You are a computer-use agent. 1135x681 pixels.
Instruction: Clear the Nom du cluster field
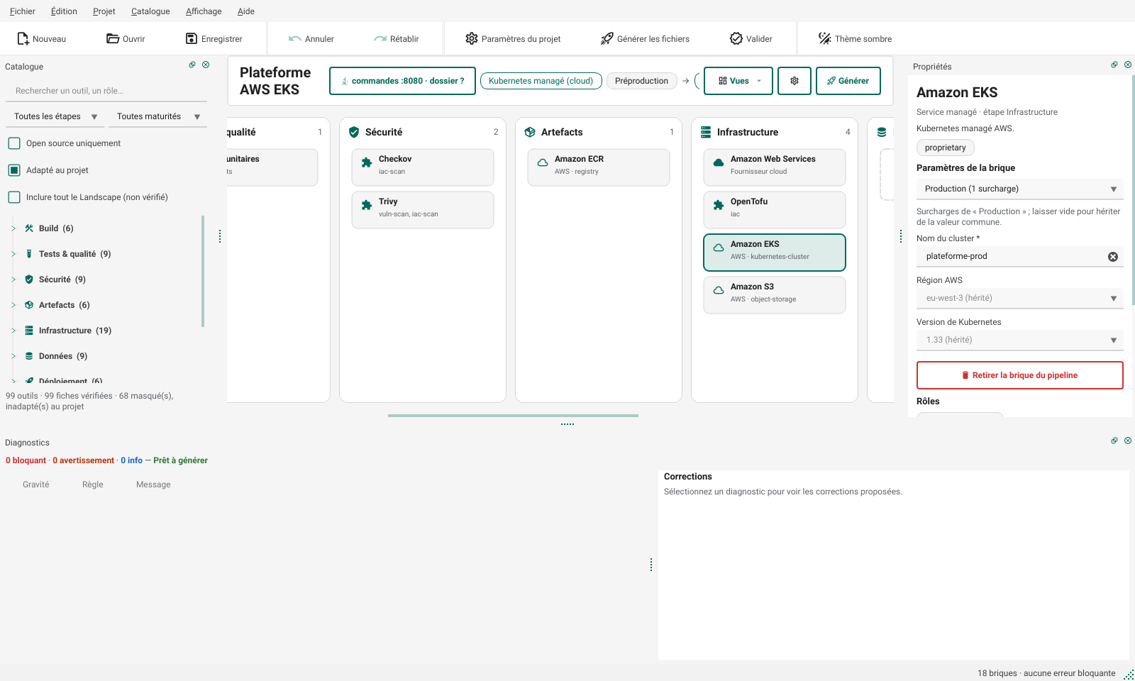point(1113,257)
